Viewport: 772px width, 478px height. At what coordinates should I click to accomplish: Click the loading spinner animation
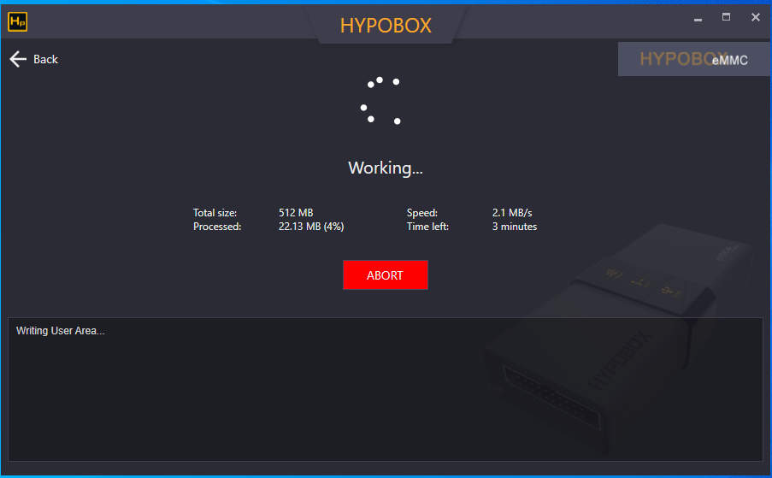(380, 101)
